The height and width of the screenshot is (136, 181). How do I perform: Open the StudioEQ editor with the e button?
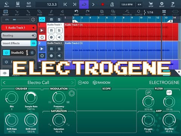point(32,53)
